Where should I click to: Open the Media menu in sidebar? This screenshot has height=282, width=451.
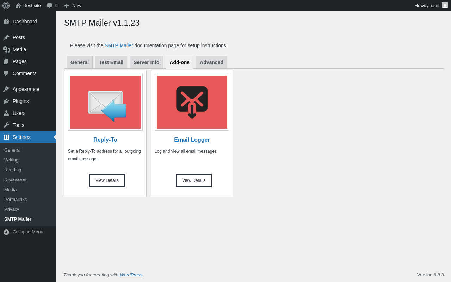[28, 49]
